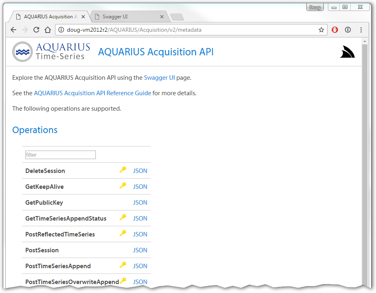Image resolution: width=376 pixels, height=293 pixels.
Task: Open Chrome's three-dot menu
Action: (361, 30)
